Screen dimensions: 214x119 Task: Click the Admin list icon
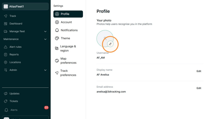6,70
